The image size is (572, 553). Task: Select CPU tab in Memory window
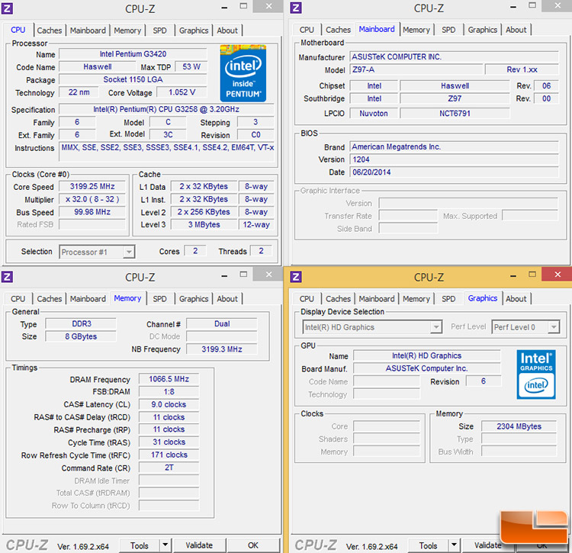pyautogui.click(x=18, y=299)
